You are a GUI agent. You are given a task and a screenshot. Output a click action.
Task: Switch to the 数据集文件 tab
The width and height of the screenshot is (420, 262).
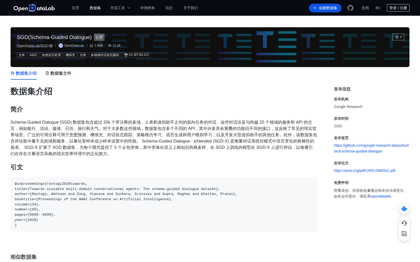[x=58, y=73]
